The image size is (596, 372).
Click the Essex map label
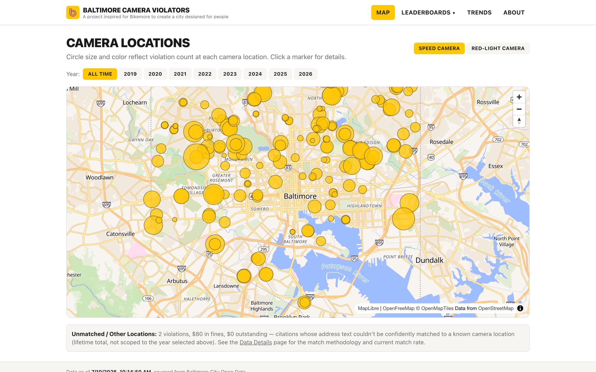496,166
